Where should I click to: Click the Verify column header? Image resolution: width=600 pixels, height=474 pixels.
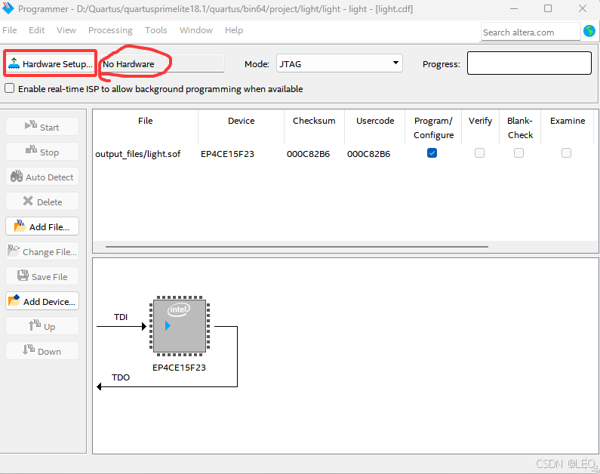tap(480, 128)
